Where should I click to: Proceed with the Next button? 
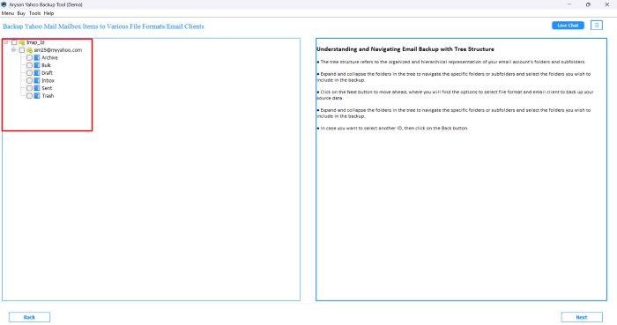click(582, 317)
